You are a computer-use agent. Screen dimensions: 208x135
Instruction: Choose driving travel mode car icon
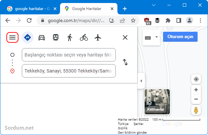(x=42, y=37)
